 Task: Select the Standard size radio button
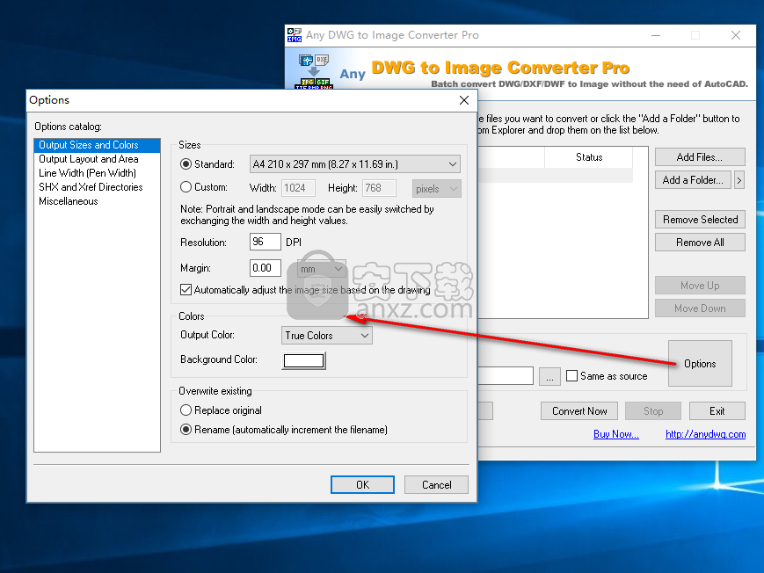pos(186,164)
